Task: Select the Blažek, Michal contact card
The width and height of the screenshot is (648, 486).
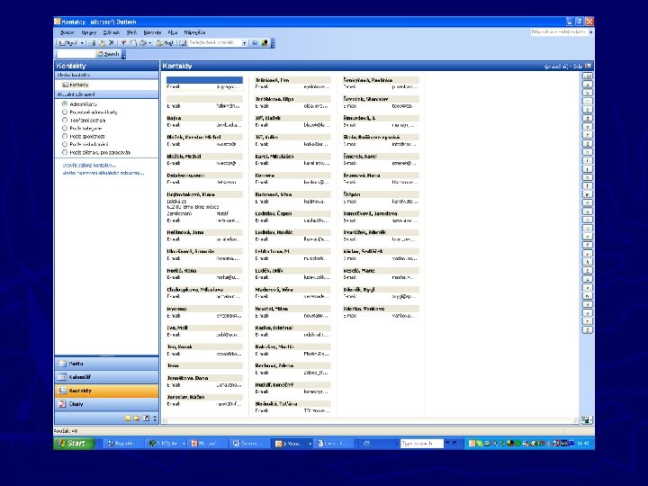Action: 204,159
